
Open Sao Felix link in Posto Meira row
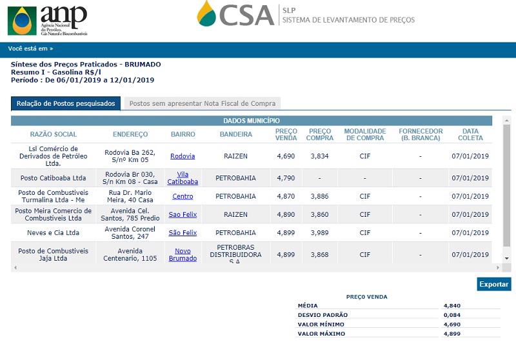pos(183,214)
